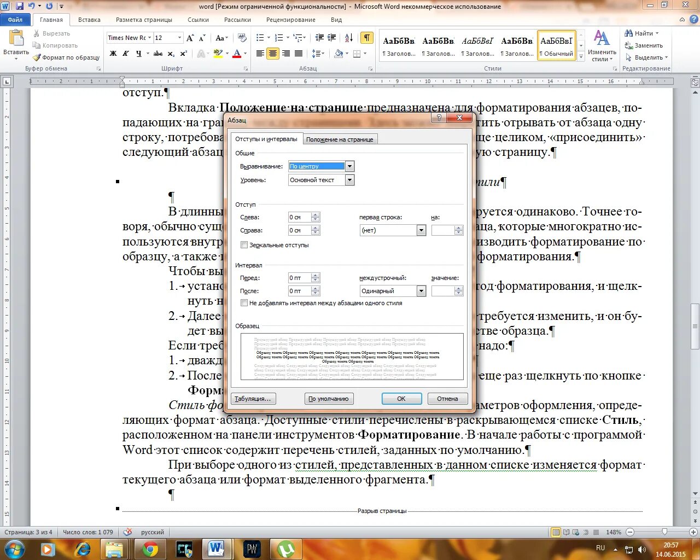Screen dimensions: 700x560
Task: Increase the Перед spacing with stepper
Action: [x=315, y=276]
